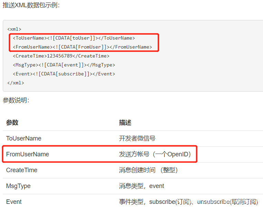Select the ToUserName cell in the parameter table
The image size is (263, 208).
(x=24, y=138)
